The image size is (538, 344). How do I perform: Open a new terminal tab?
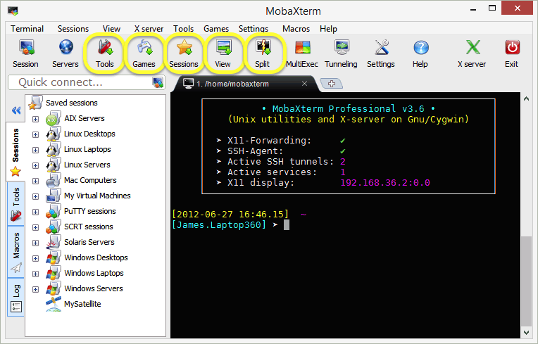[331, 84]
